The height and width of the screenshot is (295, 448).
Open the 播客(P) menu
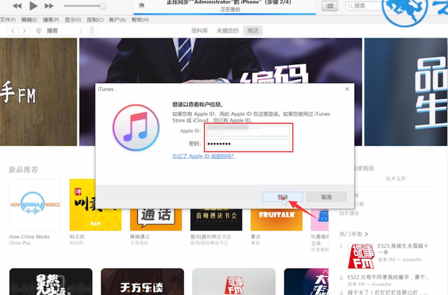coord(51,20)
